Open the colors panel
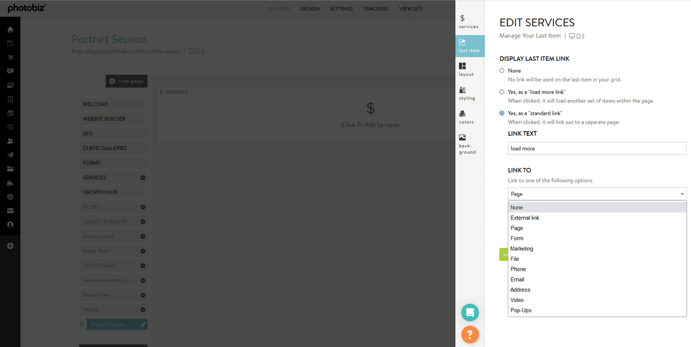Image resolution: width=691 pixels, height=347 pixels. pyautogui.click(x=466, y=118)
